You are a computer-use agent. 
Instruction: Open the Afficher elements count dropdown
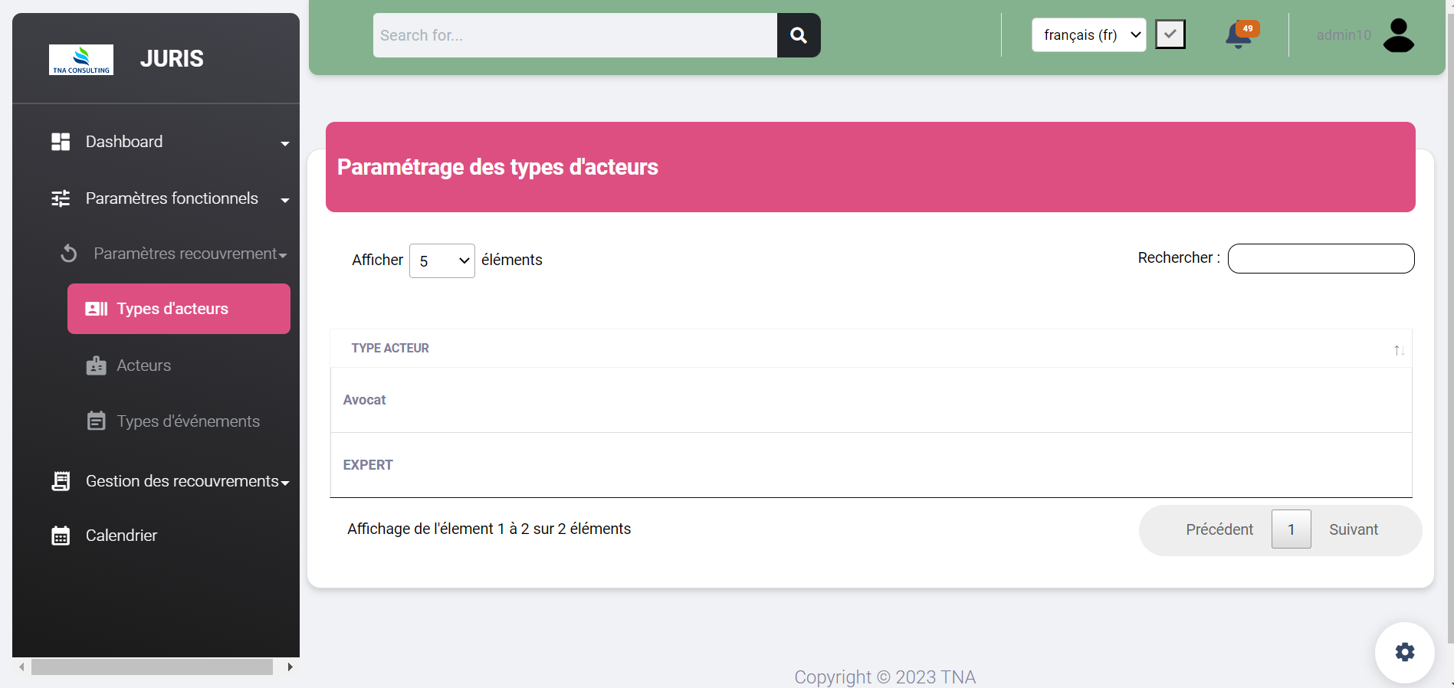pos(442,261)
